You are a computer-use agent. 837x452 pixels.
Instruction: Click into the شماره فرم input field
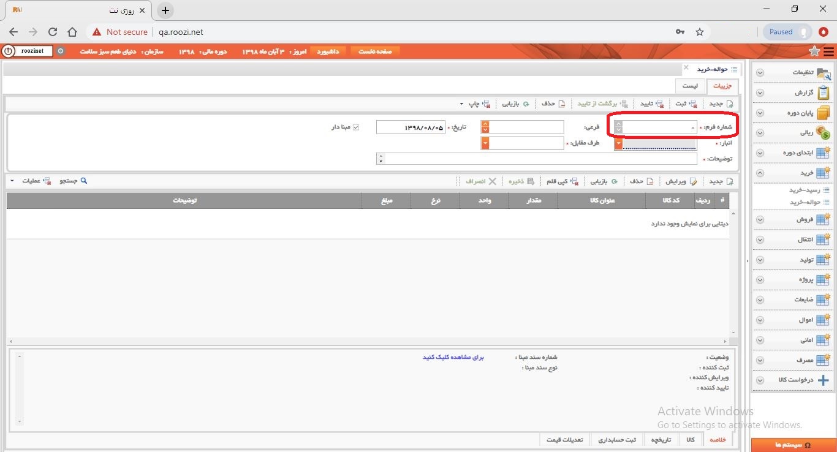click(659, 127)
